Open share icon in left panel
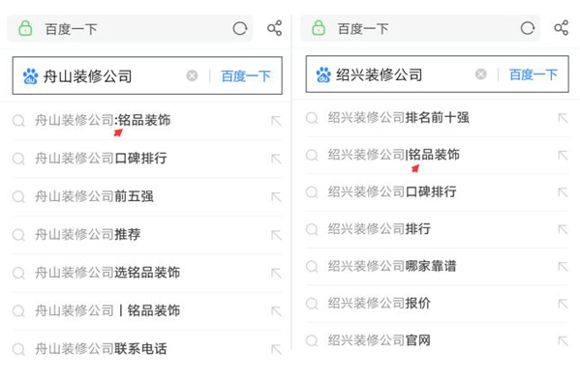The width and height of the screenshot is (580, 382). pos(274,28)
